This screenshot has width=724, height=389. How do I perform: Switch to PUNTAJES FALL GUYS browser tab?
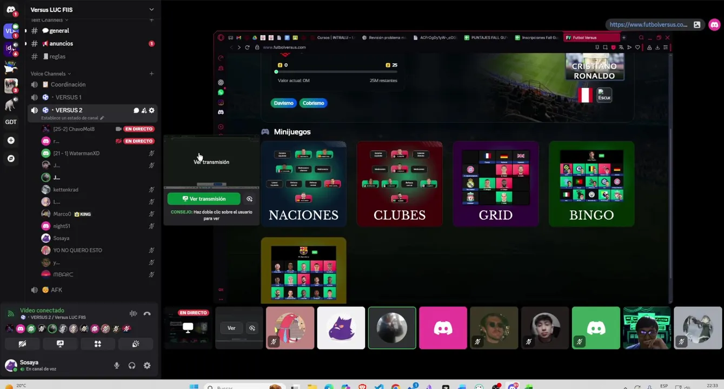pyautogui.click(x=486, y=38)
